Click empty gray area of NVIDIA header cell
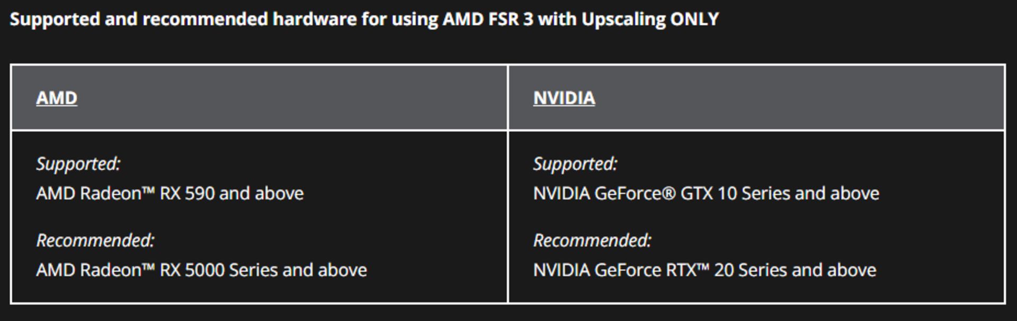The width and height of the screenshot is (1017, 321). 795,98
